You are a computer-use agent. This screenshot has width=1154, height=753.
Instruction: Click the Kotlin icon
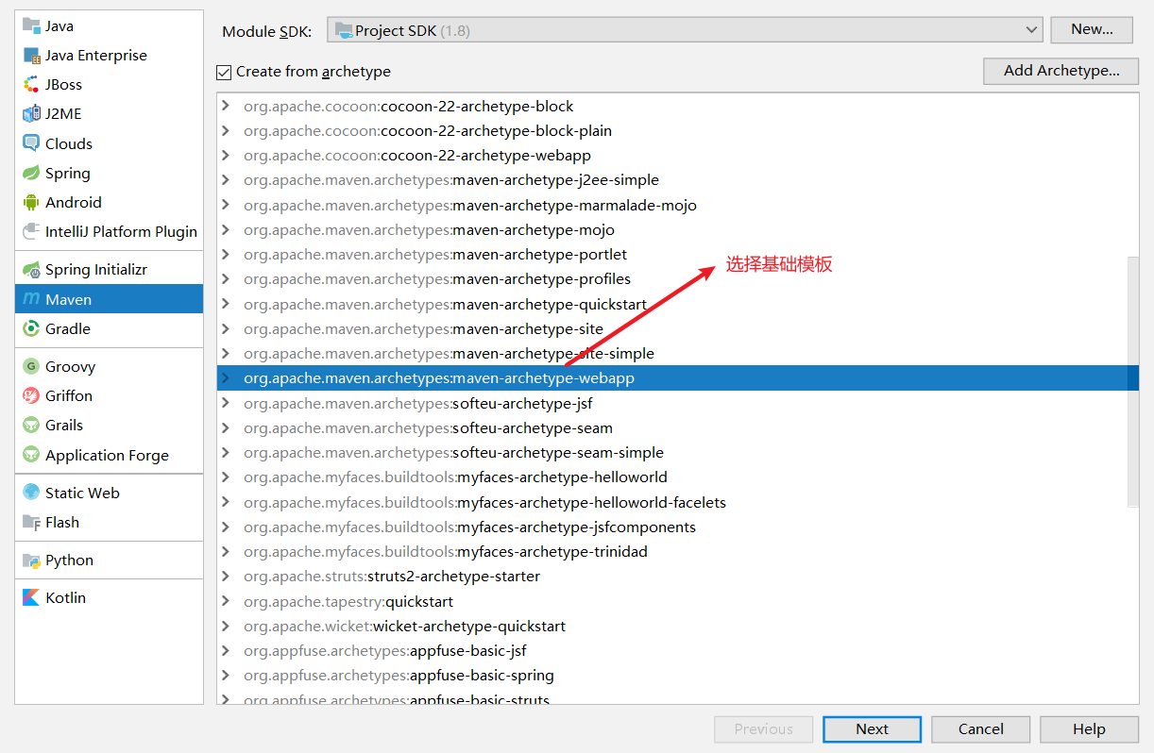[x=31, y=597]
